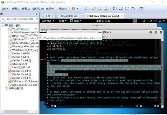The image size is (167, 115).
Task: Click the 'package conf;' line in editor
Action: [x=74, y=43]
